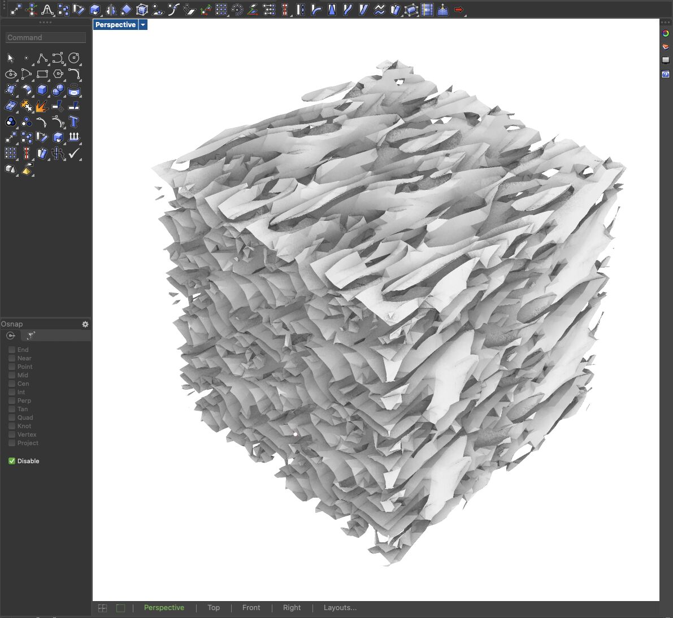Image resolution: width=673 pixels, height=618 pixels.
Task: Click the Text object tool
Action: tap(73, 121)
